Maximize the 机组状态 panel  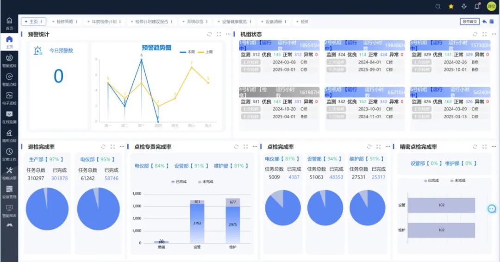pyautogui.click(x=484, y=34)
